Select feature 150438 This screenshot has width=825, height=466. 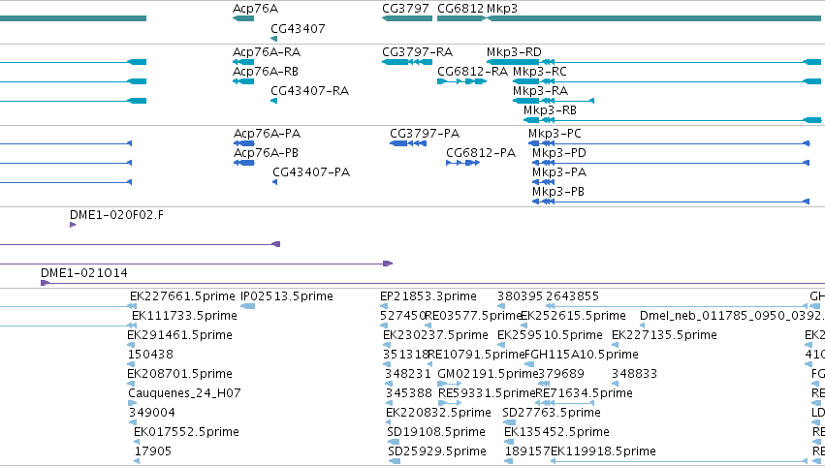coord(131,364)
